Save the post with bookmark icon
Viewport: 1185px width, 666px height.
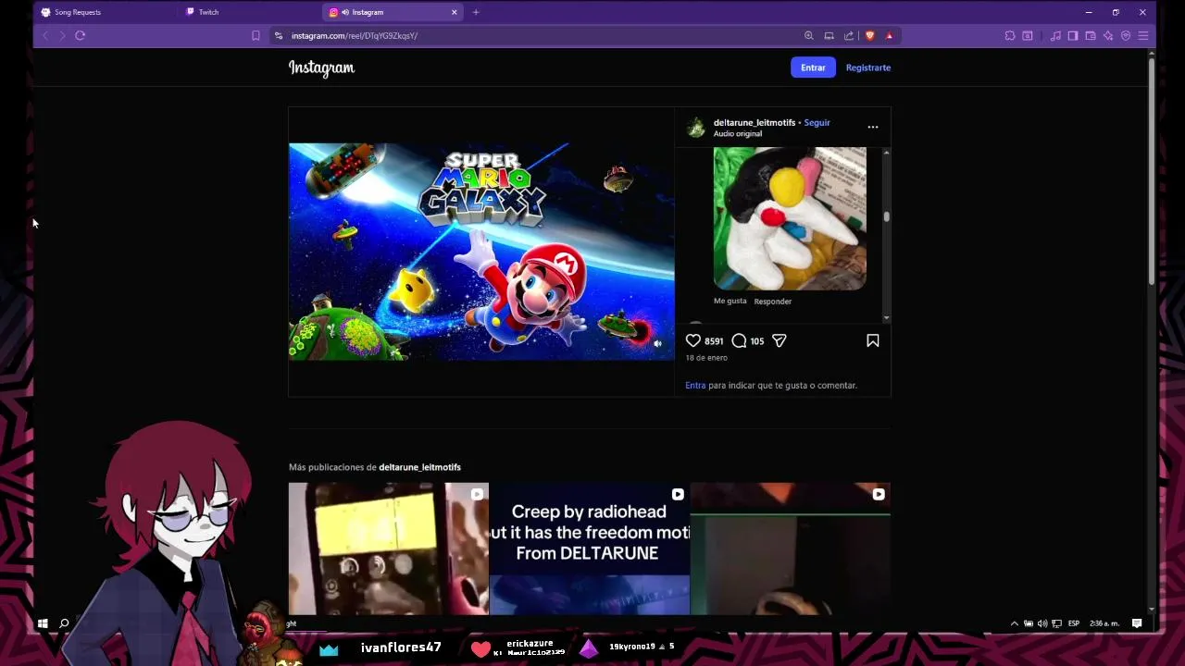pos(872,340)
